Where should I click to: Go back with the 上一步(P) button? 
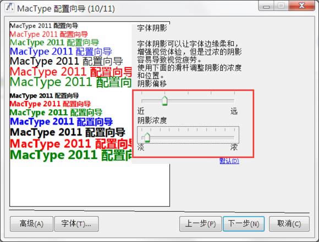[x=200, y=224]
